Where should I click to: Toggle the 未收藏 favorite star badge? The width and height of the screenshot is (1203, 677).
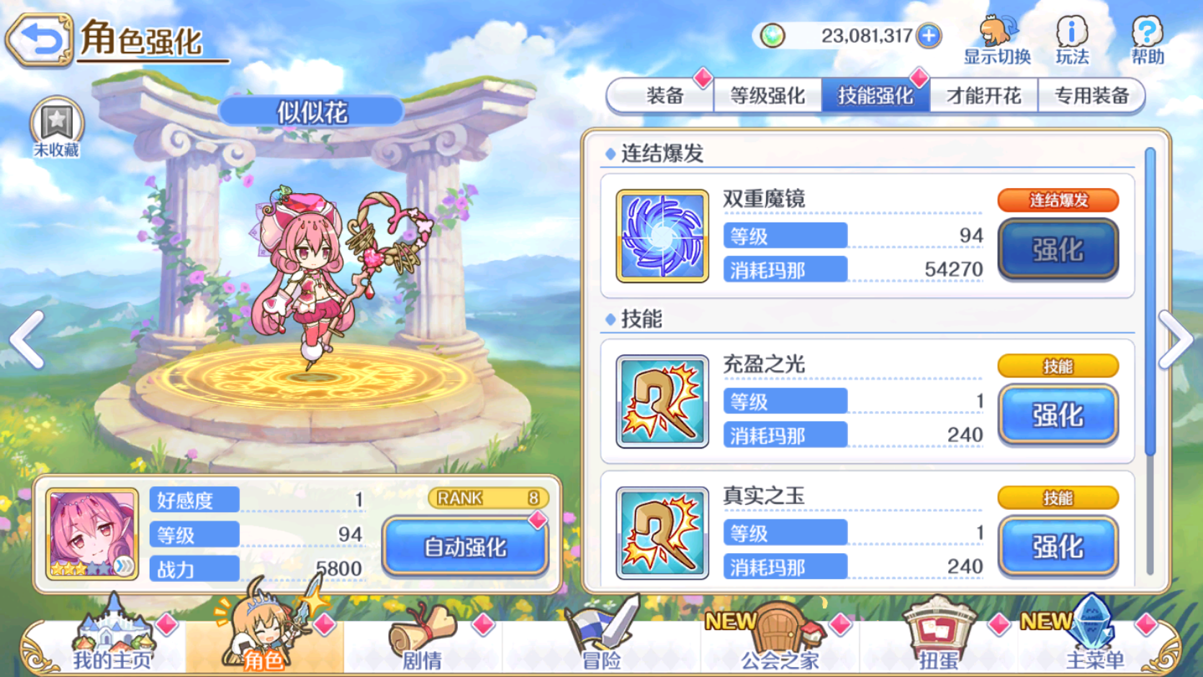coord(56,127)
